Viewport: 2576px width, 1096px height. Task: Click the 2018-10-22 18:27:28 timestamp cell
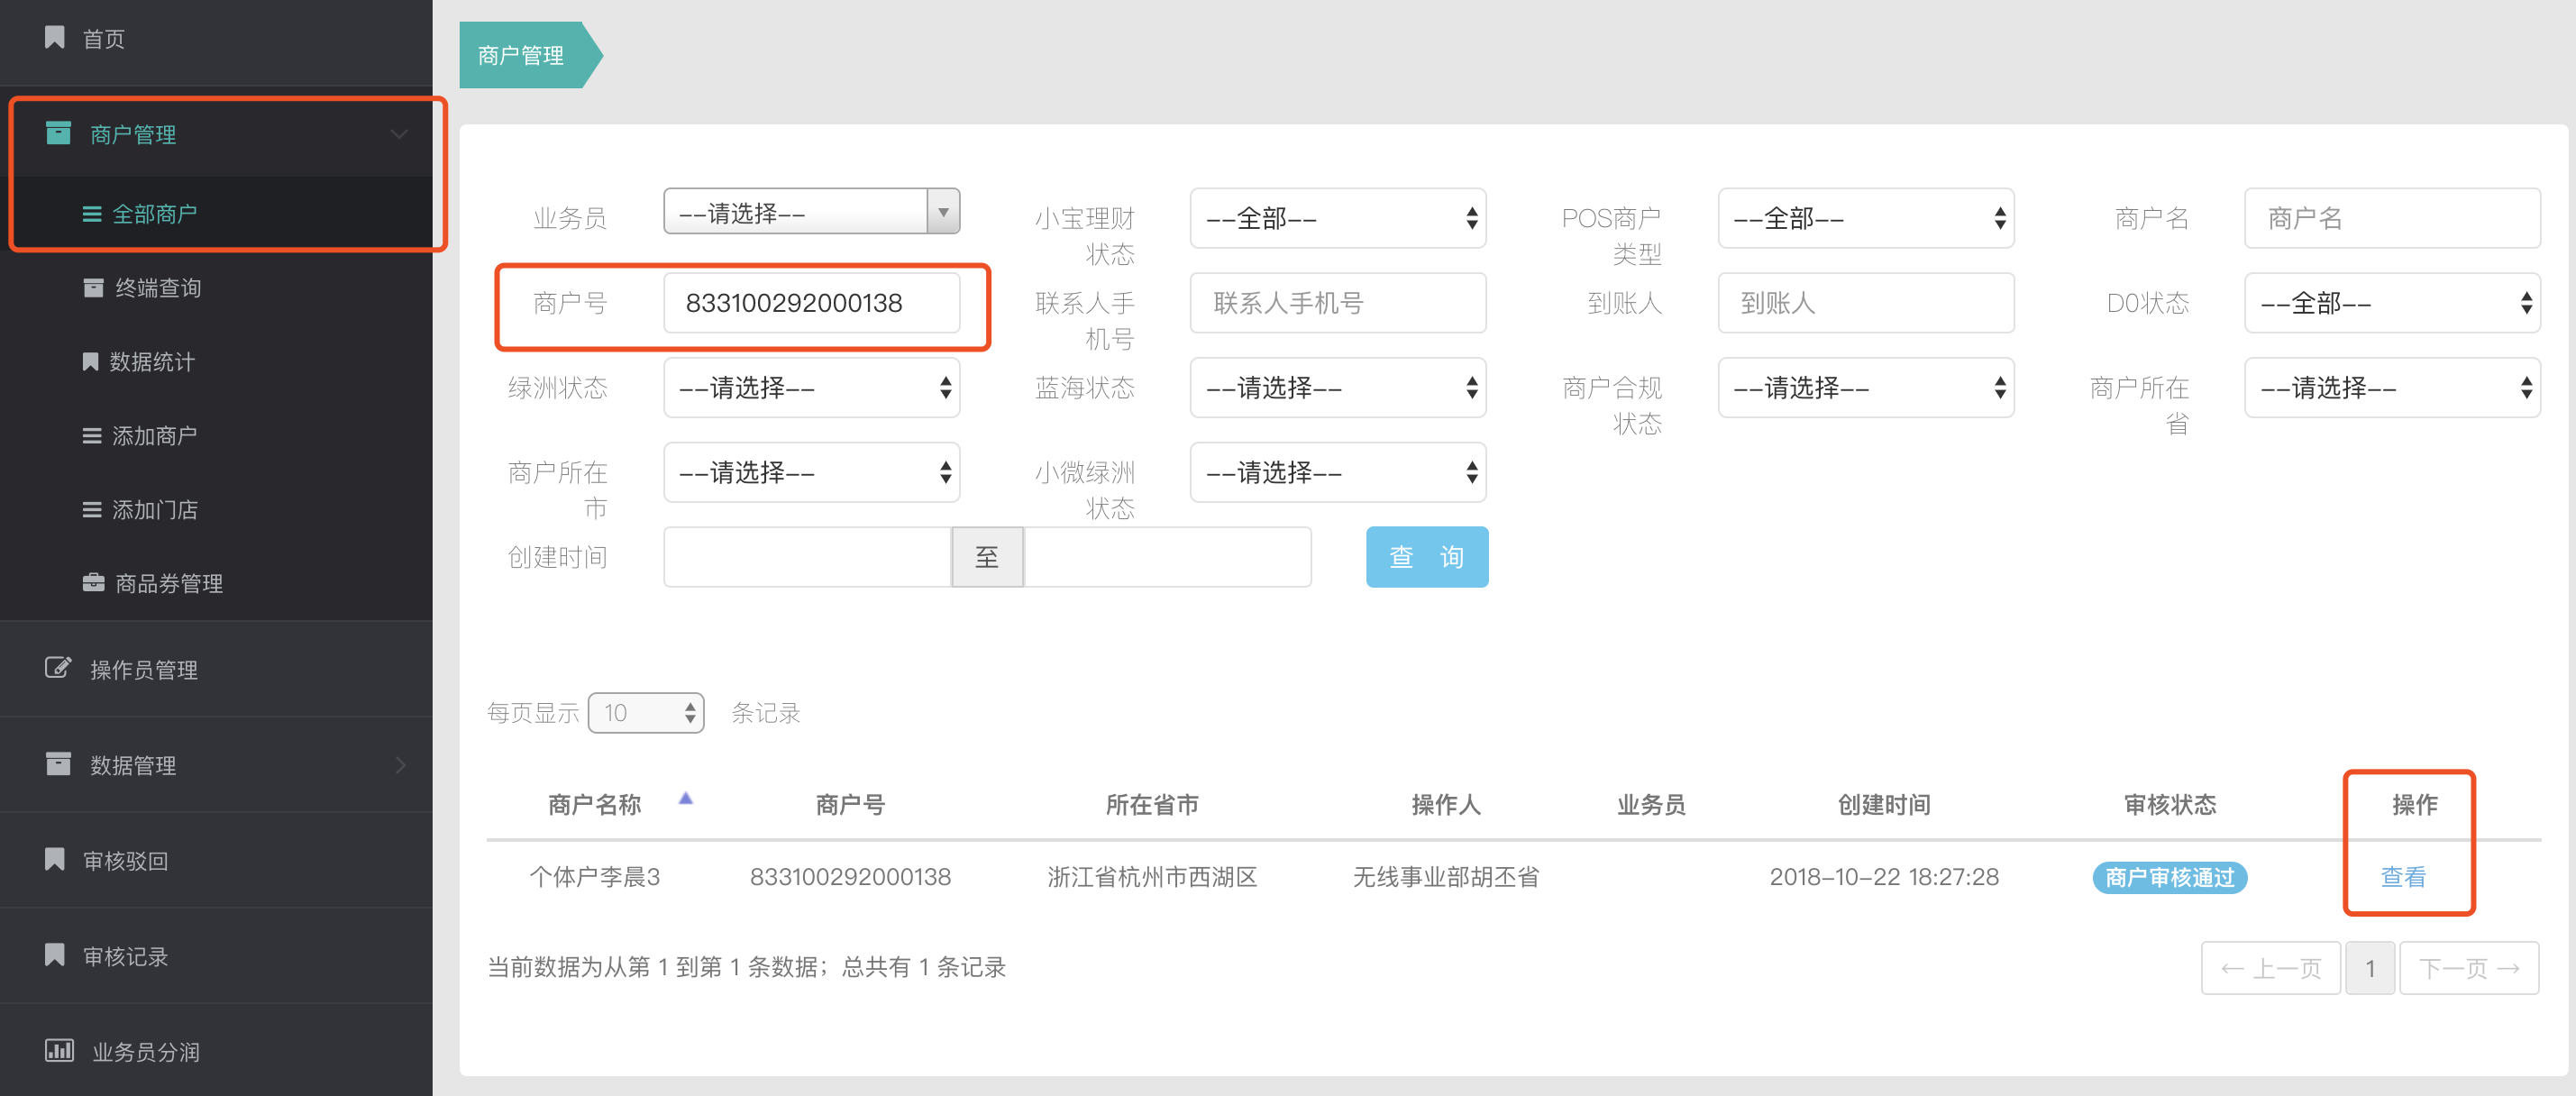click(x=1884, y=877)
